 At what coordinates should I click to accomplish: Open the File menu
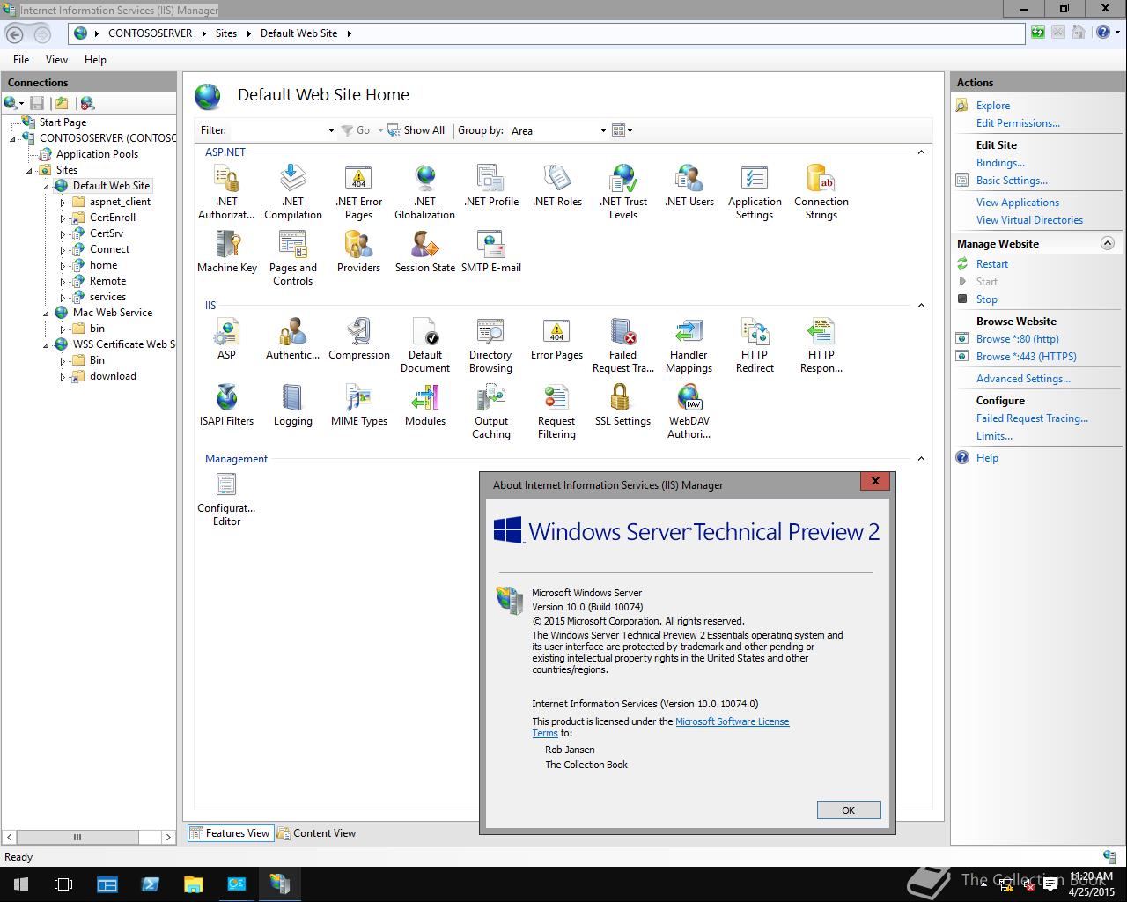[x=21, y=60]
